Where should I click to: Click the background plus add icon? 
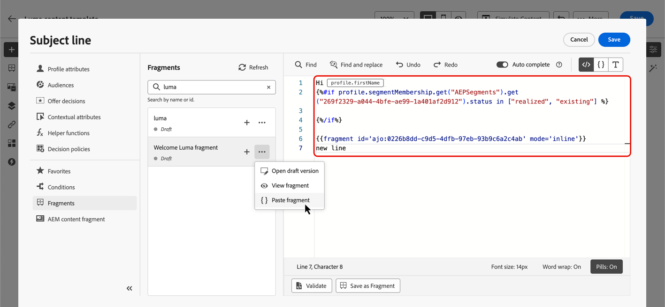11,50
